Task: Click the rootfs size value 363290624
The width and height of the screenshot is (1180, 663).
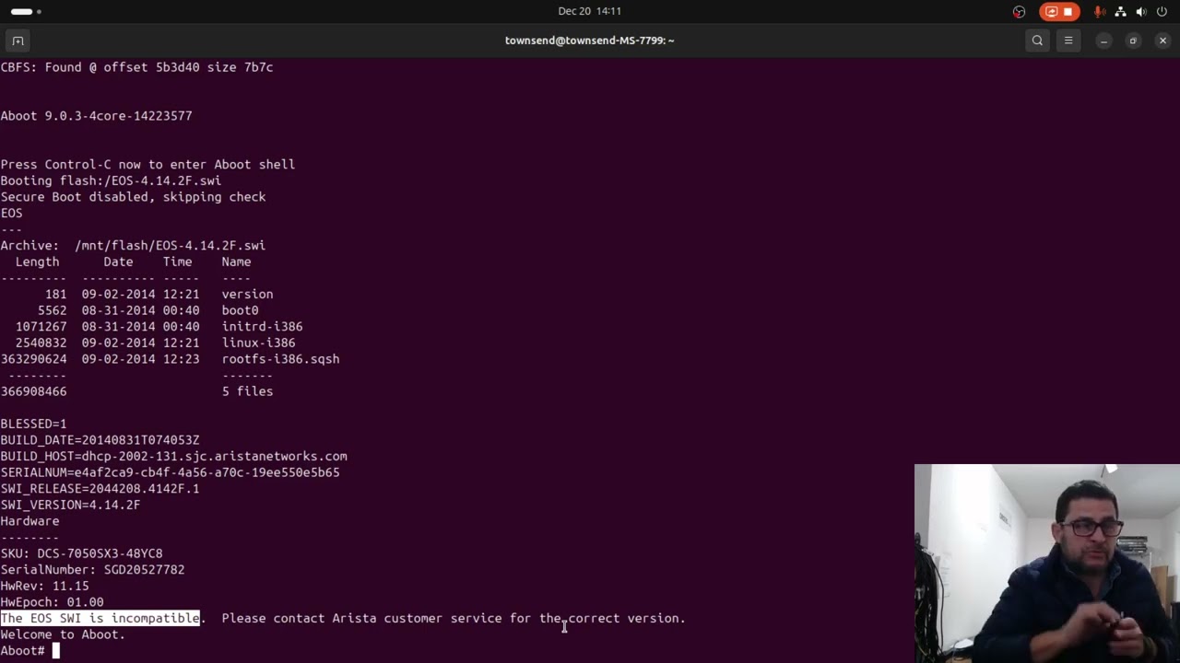Action: [33, 359]
